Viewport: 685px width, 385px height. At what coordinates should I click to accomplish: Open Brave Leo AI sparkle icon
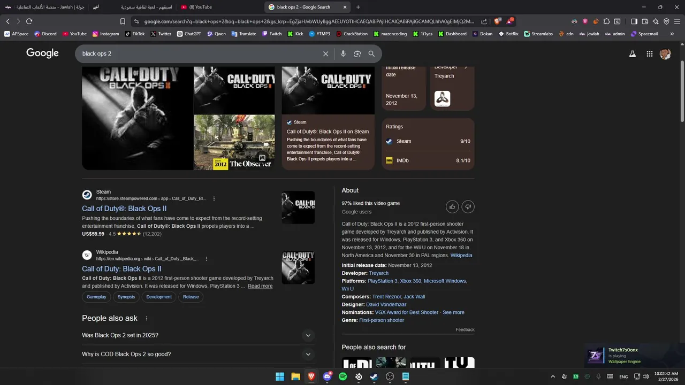point(656,21)
